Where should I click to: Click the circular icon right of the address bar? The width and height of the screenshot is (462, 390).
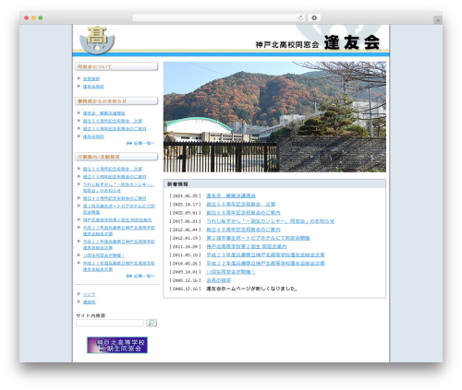tap(314, 18)
